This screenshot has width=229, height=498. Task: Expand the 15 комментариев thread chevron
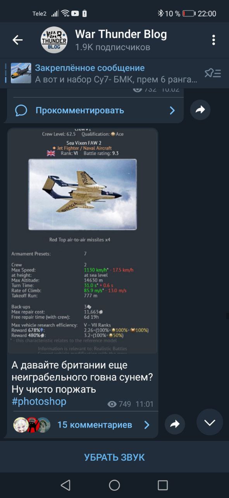click(x=147, y=425)
